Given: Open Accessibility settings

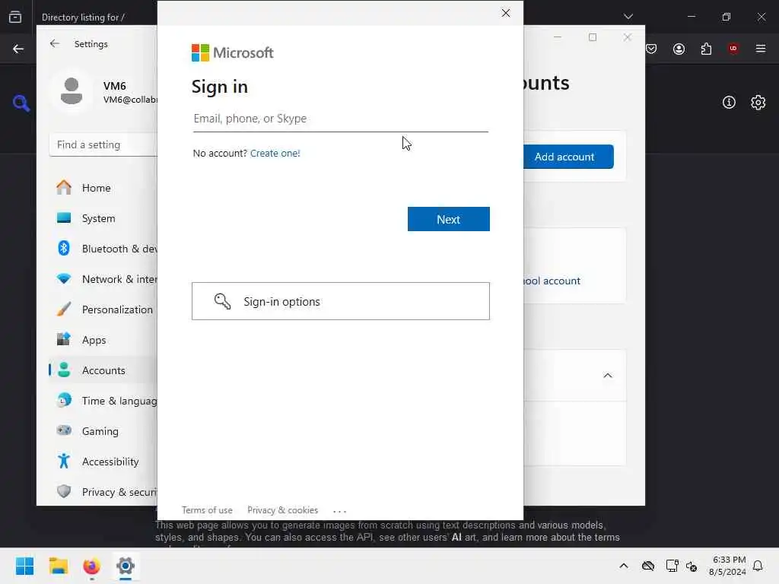Looking at the screenshot, I should [103, 462].
